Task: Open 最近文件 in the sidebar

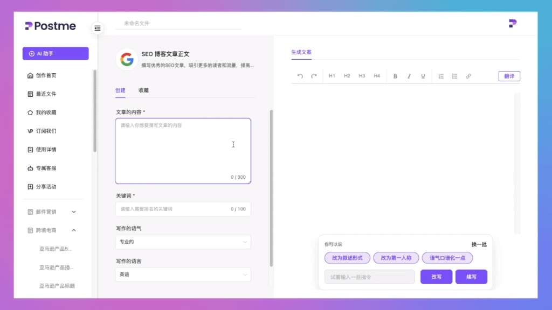Action: (x=46, y=94)
